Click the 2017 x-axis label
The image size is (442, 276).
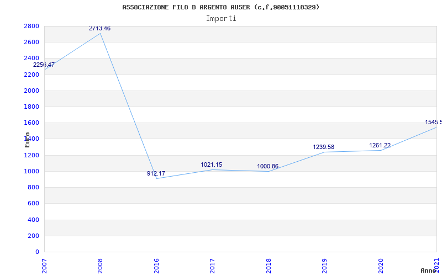click(x=212, y=266)
